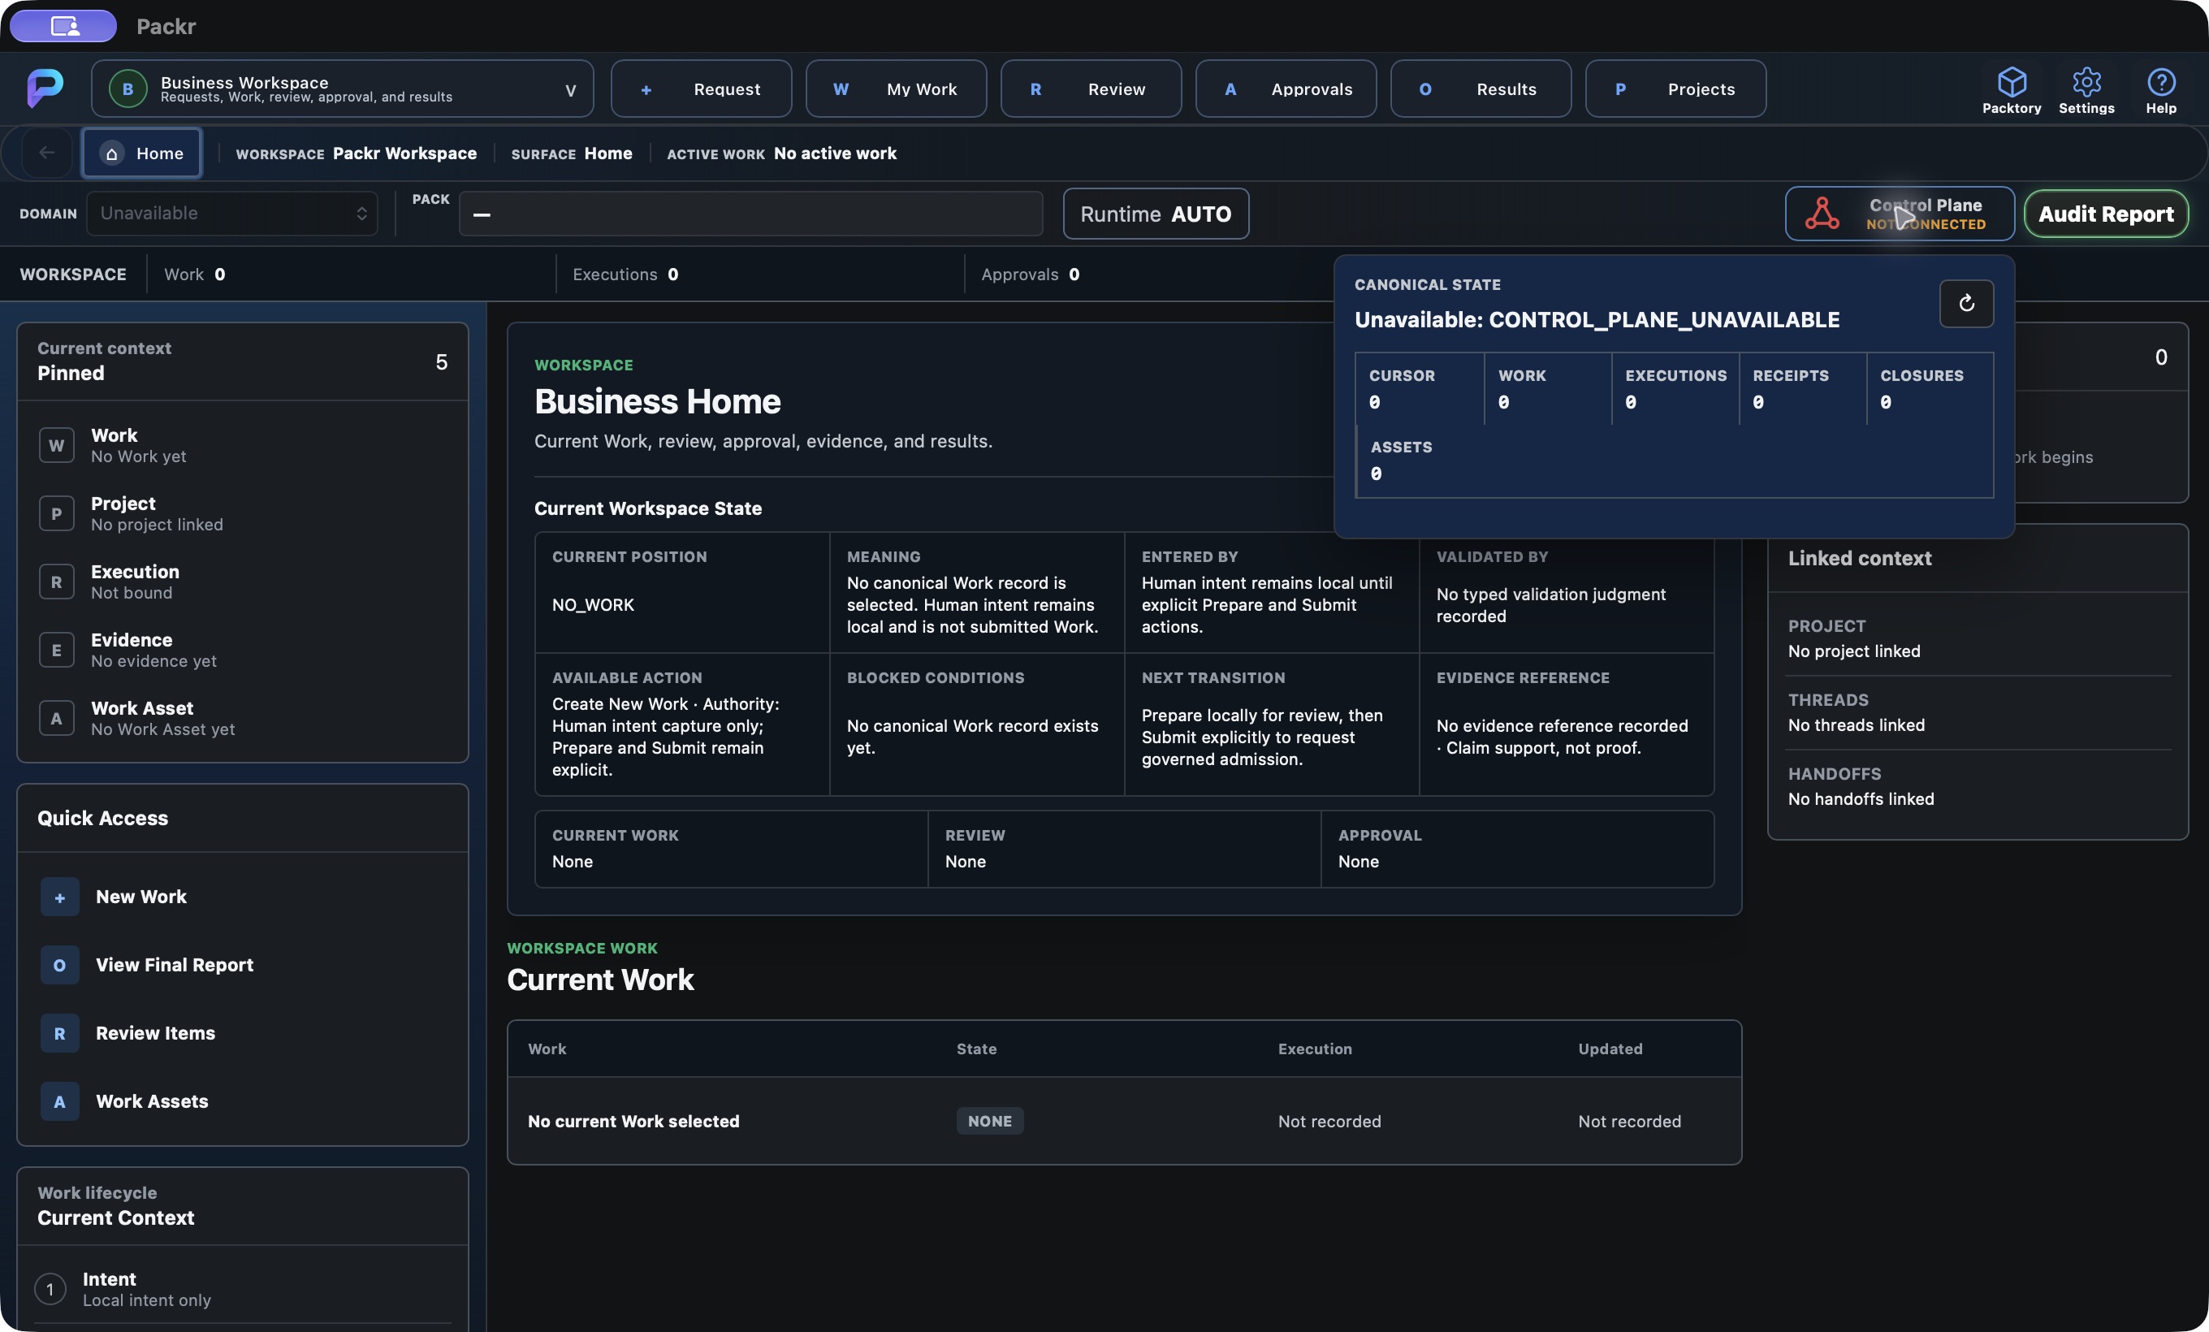Open the Help question-mark icon
Screen dimensions: 2209x1332
point(2160,81)
